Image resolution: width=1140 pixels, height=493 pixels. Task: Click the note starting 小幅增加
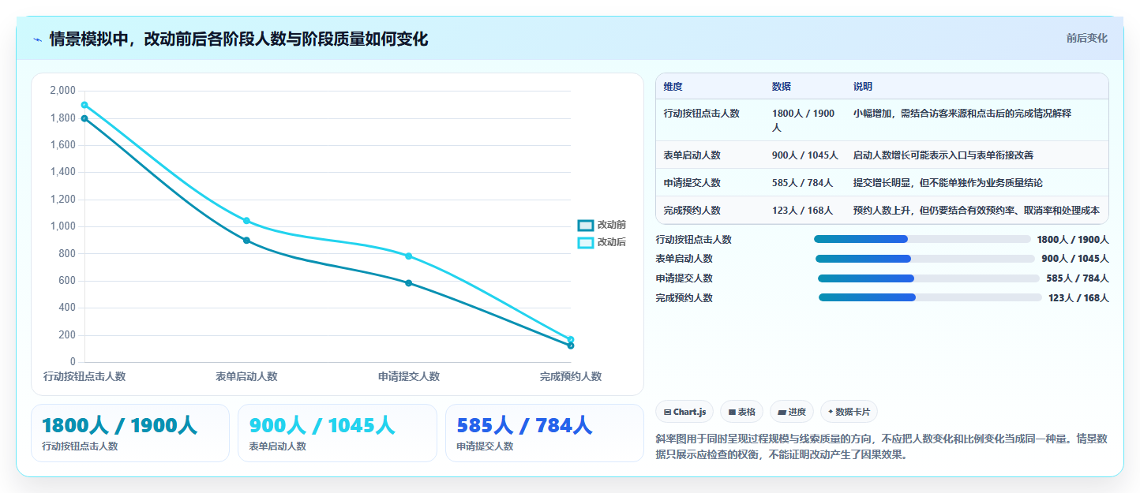(962, 114)
